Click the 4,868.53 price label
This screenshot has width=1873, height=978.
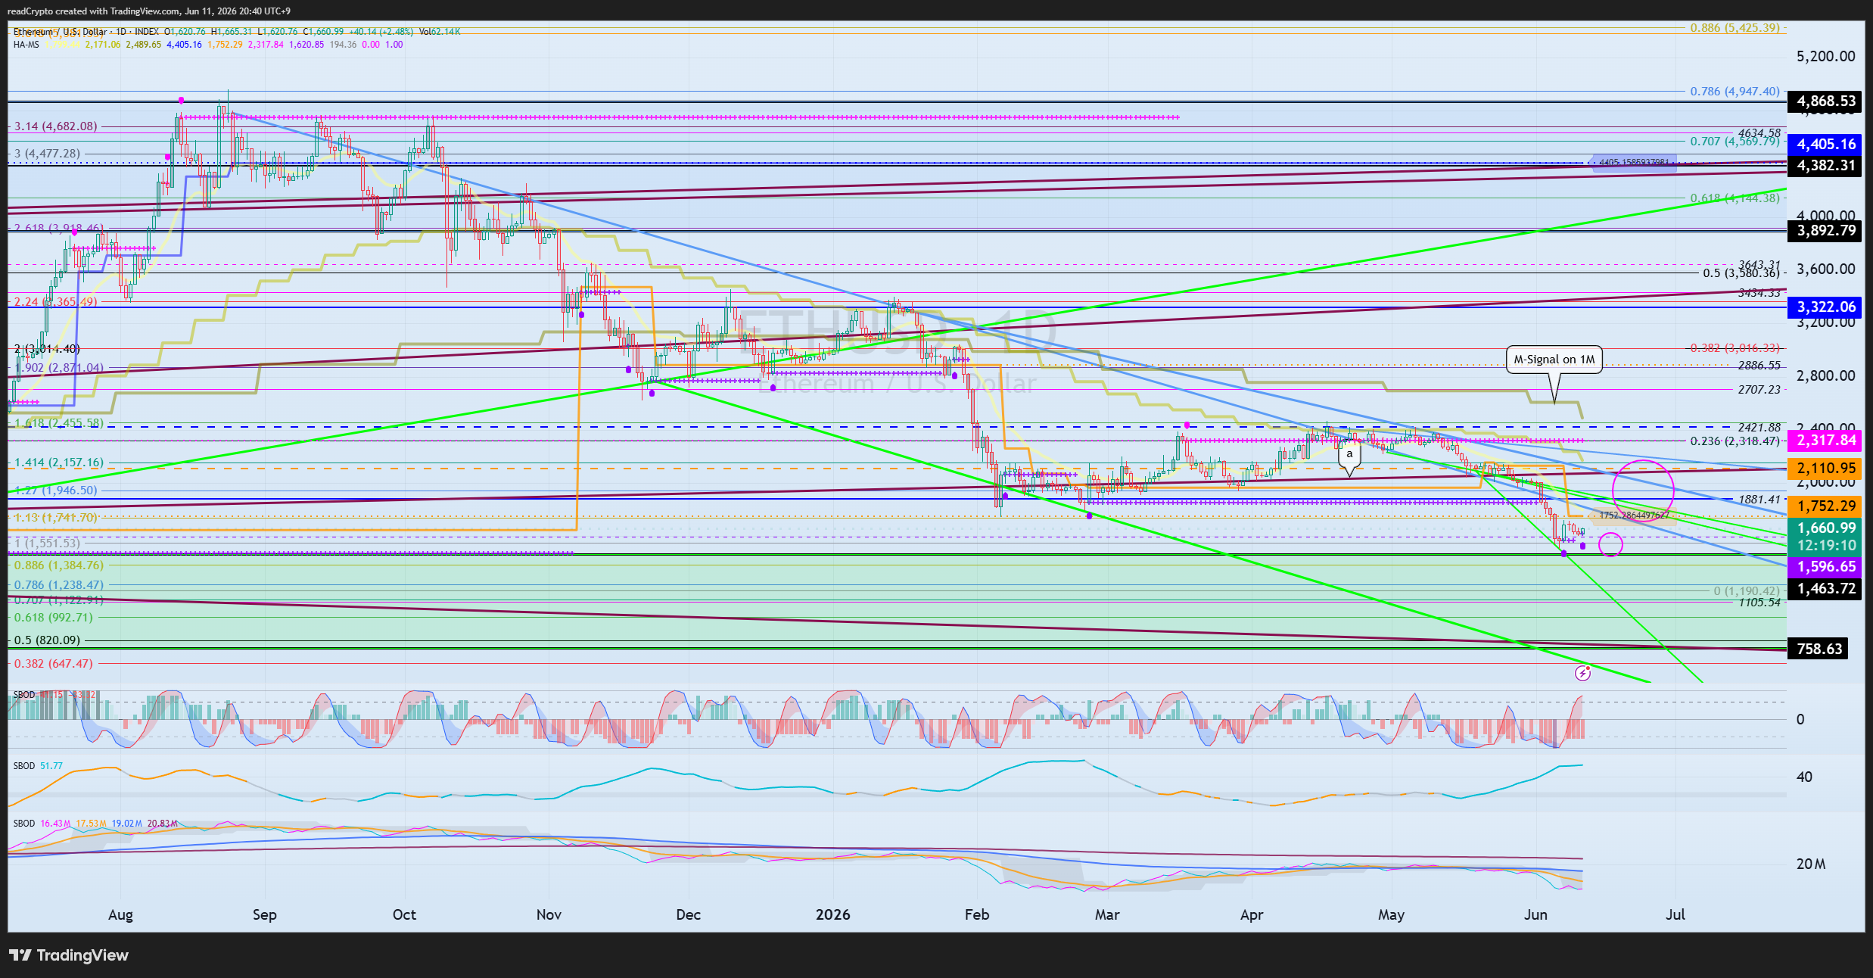tap(1826, 101)
